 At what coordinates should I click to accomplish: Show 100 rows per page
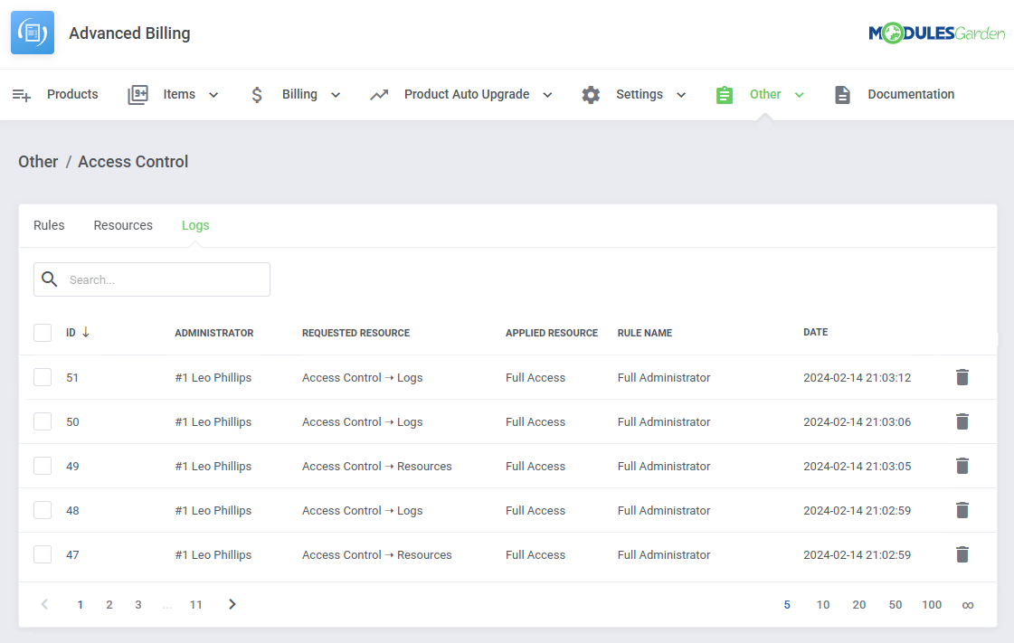tap(932, 605)
